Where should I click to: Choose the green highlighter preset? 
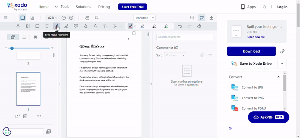pyautogui.click(x=166, y=26)
